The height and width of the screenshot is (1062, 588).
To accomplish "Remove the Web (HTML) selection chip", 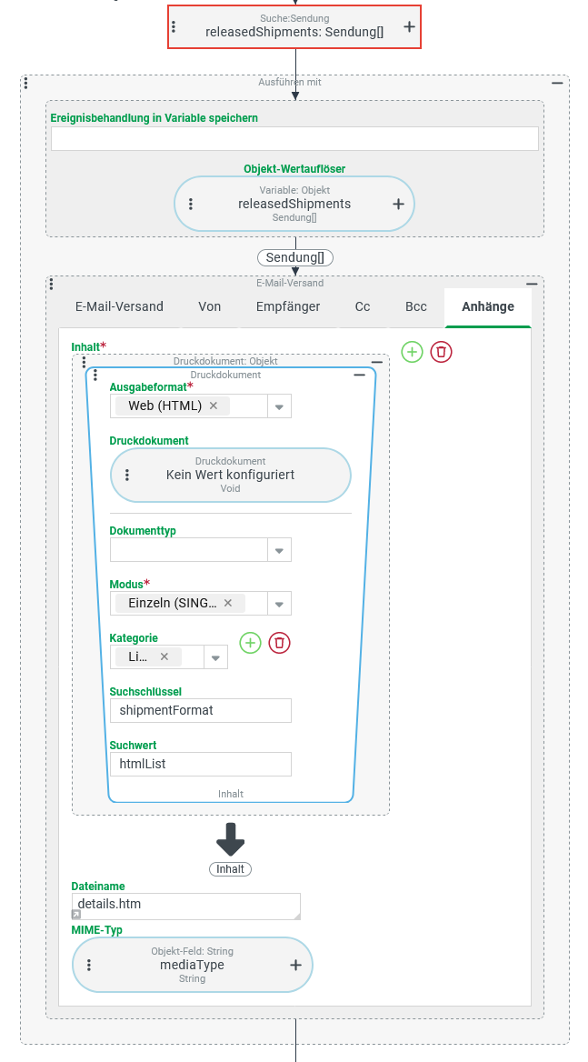I will point(214,406).
